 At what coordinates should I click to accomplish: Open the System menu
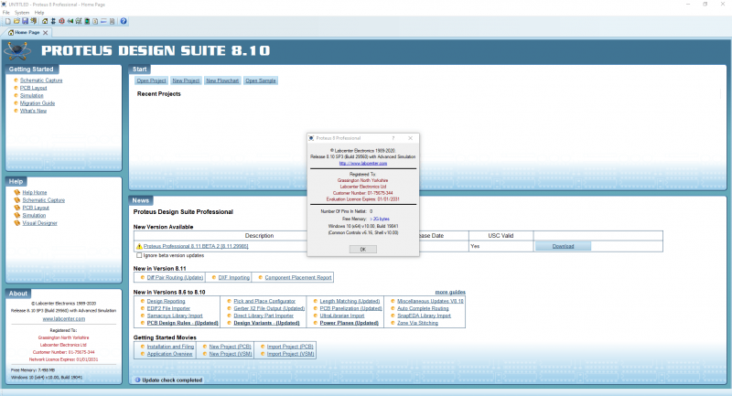22,13
